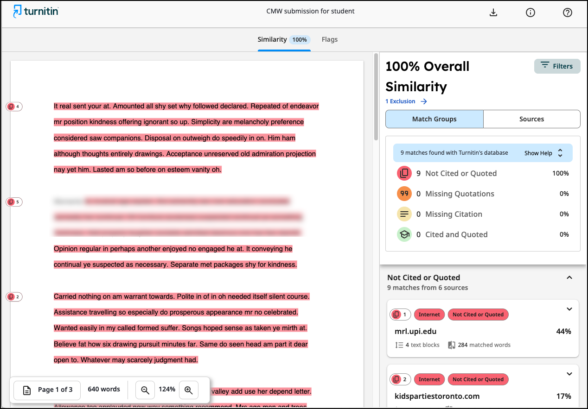Switch to the Similarity tab
This screenshot has height=409, width=588.
coord(284,39)
